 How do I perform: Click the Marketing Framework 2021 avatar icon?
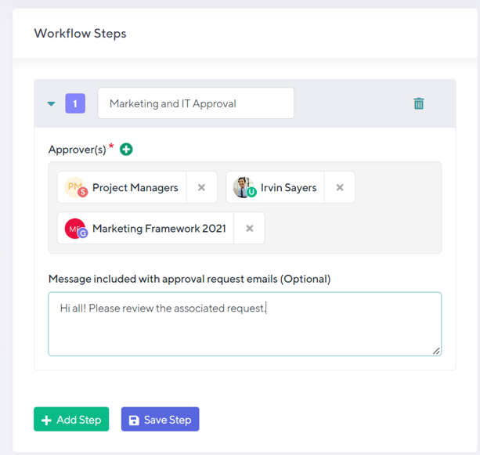76,229
